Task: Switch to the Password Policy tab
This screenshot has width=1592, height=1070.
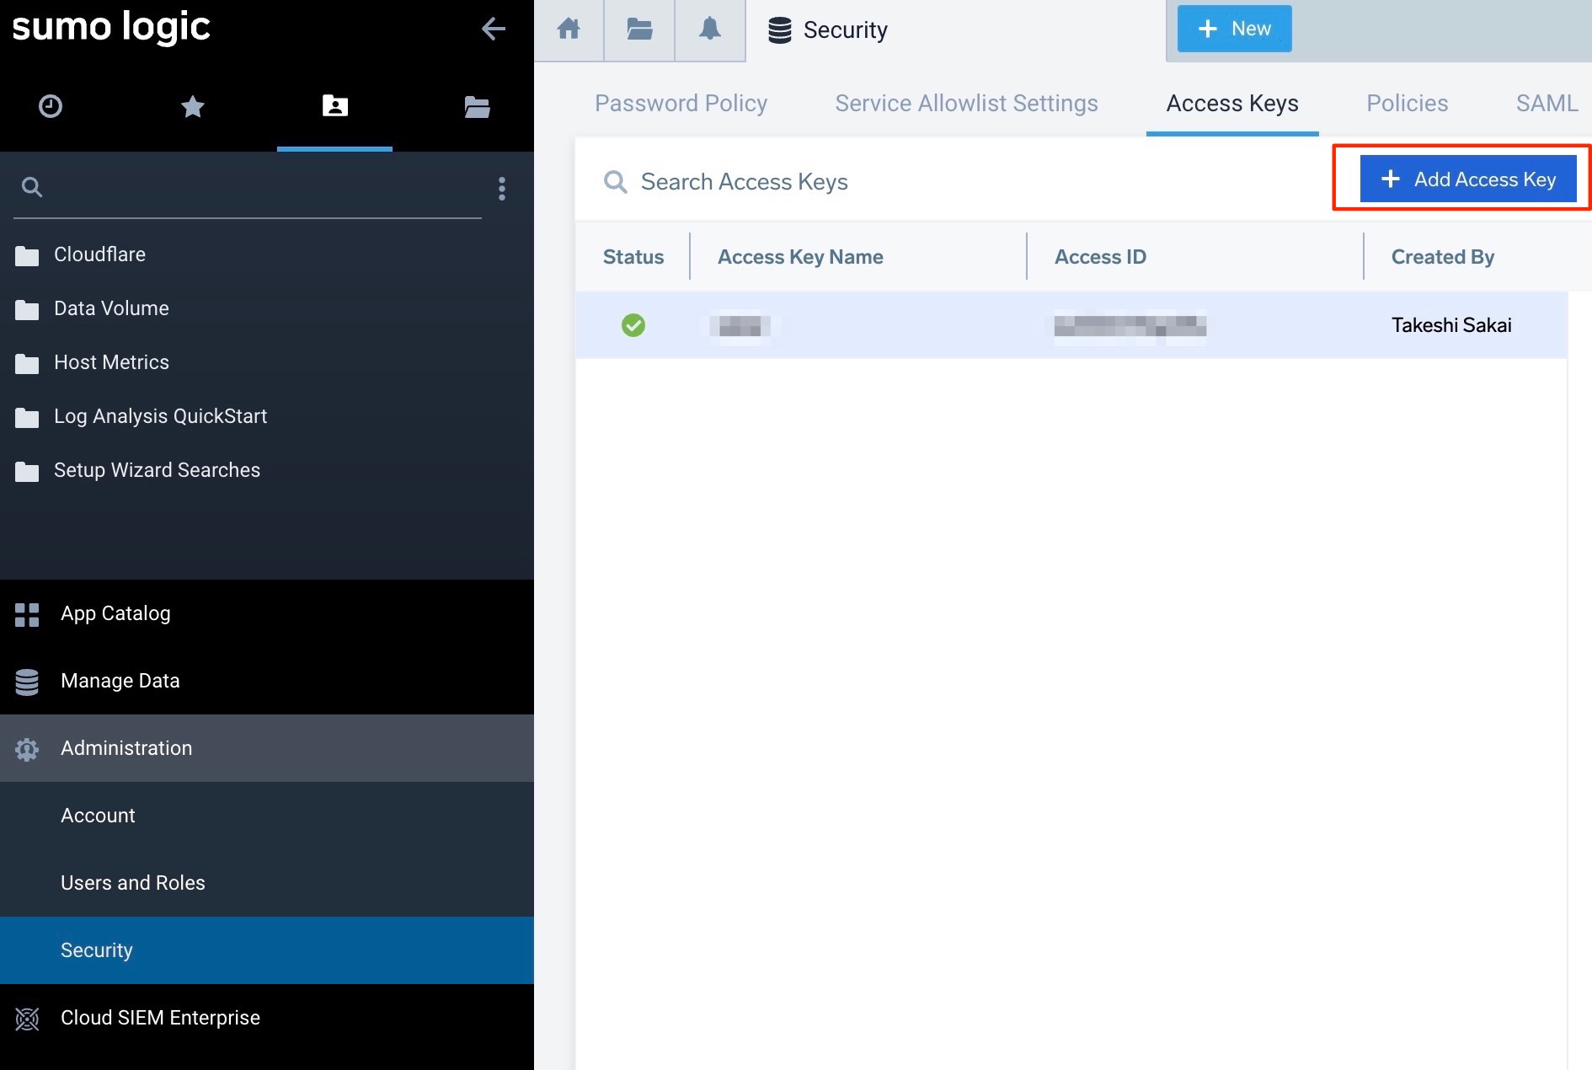Action: tap(681, 103)
